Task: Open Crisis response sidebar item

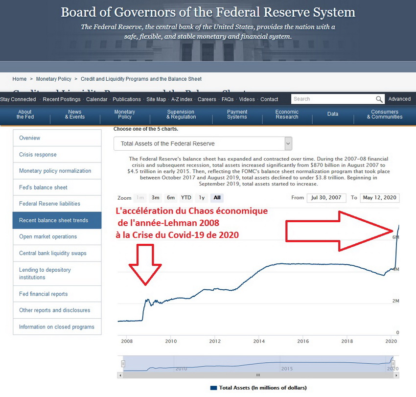Action: (x=57, y=155)
